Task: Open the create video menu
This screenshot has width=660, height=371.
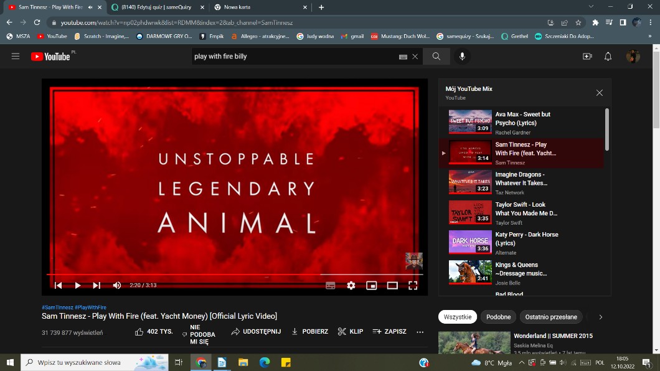Action: 587,57
